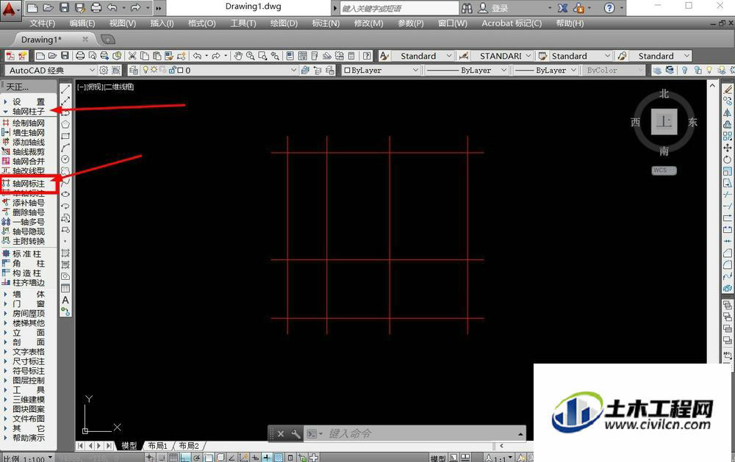Click the Customization wrench icon in the command line
Image resolution: width=735 pixels, height=462 pixels.
295,434
